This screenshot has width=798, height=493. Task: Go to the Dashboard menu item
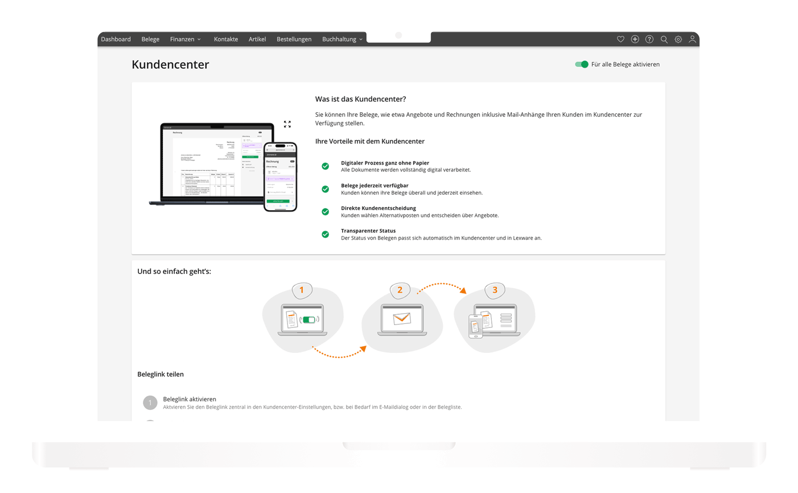(x=116, y=39)
